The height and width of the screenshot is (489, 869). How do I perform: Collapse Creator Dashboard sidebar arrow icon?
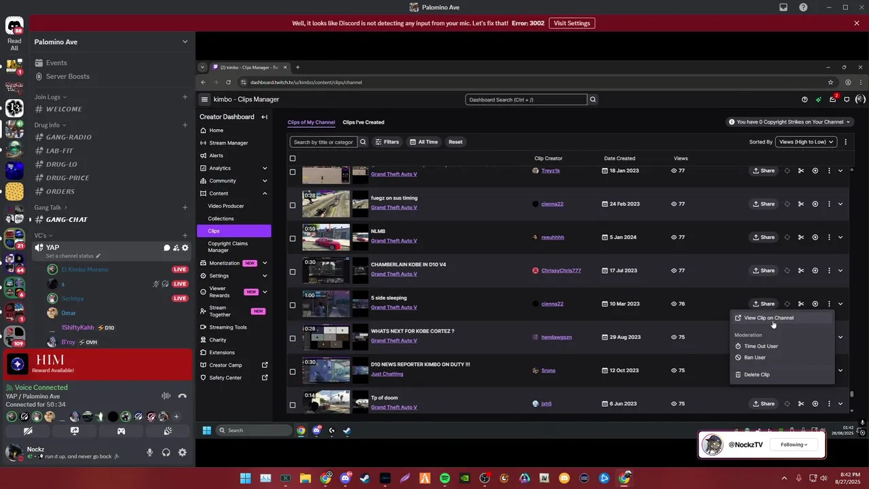click(x=264, y=117)
